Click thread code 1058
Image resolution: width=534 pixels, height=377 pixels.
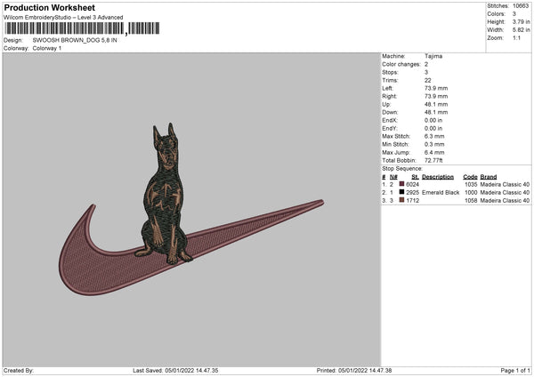coord(471,201)
